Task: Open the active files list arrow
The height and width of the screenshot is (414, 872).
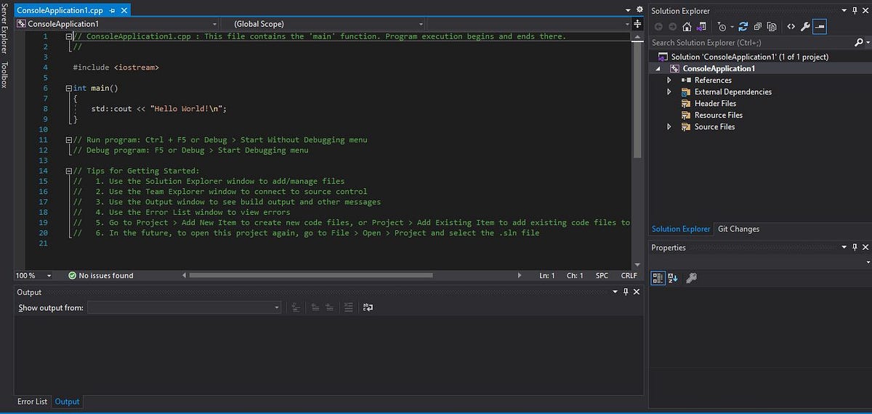Action: tap(629, 10)
